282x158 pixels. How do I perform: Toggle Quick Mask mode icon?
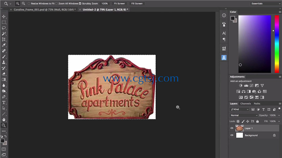(4, 149)
